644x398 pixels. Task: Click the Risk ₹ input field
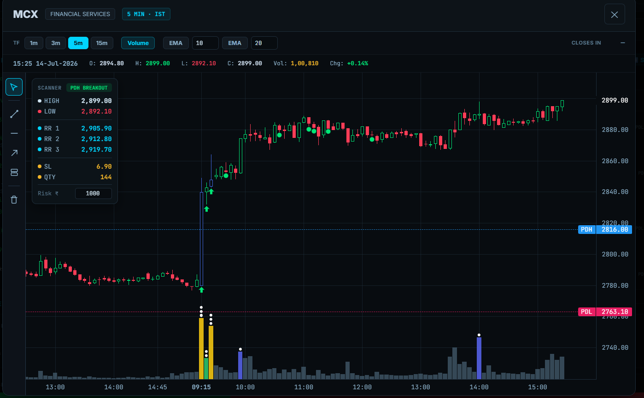(x=94, y=193)
